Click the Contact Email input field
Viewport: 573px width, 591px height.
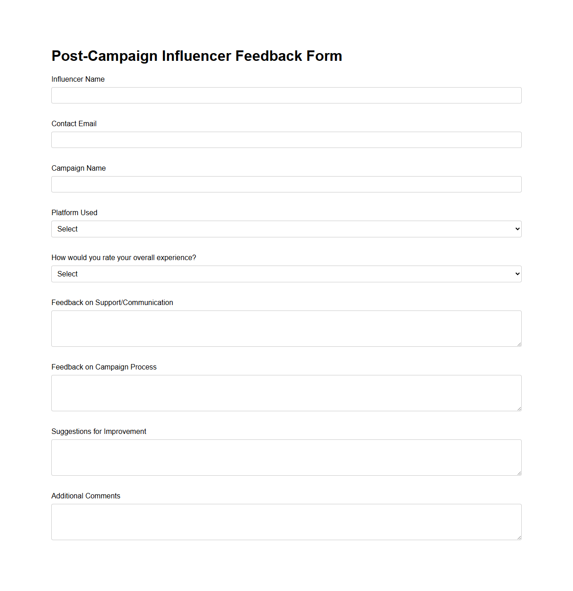(286, 140)
